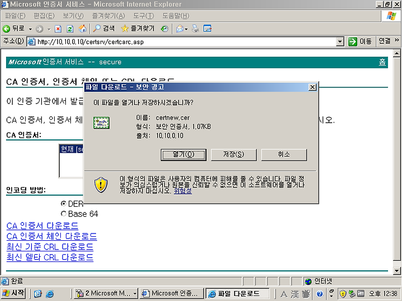Select the DER encoding radio button
This screenshot has height=301, width=402.
pos(63,204)
